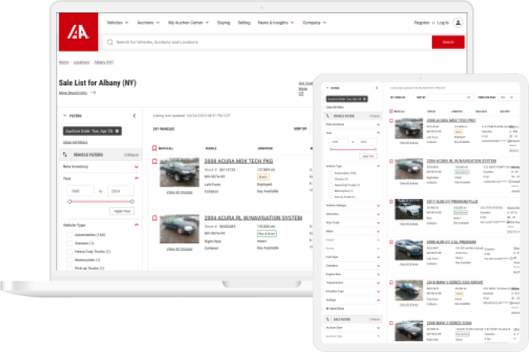The height and width of the screenshot is (352, 529).
Task: Expand the New Inventory filter on the laptop
Action: (136, 167)
